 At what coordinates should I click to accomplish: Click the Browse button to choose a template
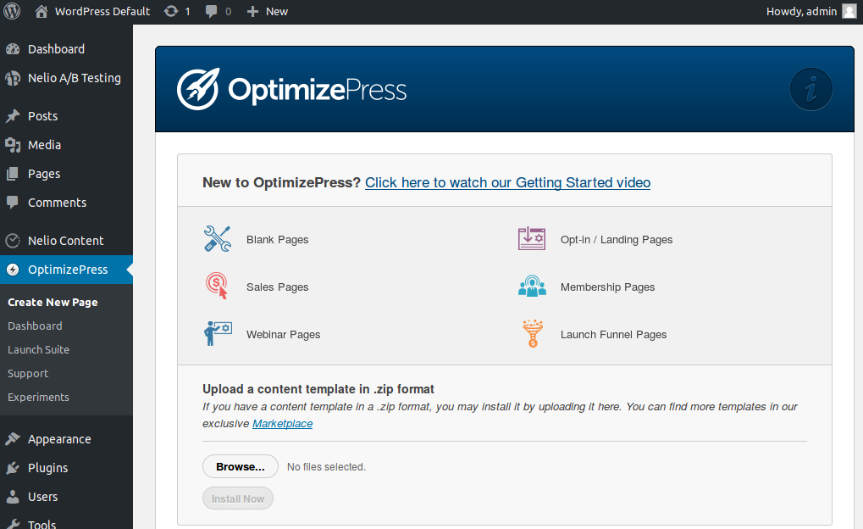(240, 465)
